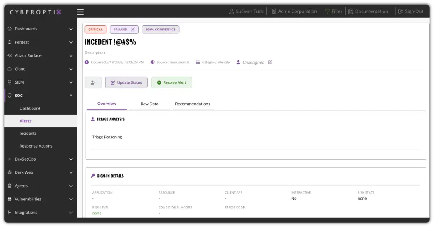
Task: Open Incidents under SOC
Action: [28, 133]
